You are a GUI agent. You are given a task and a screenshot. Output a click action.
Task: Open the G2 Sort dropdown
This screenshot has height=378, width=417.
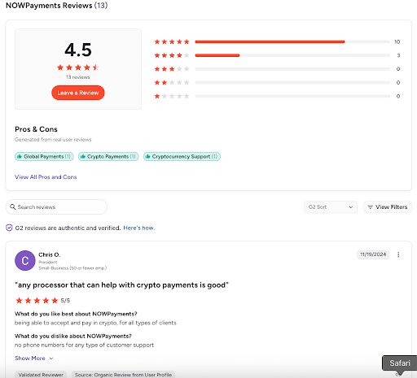click(331, 207)
